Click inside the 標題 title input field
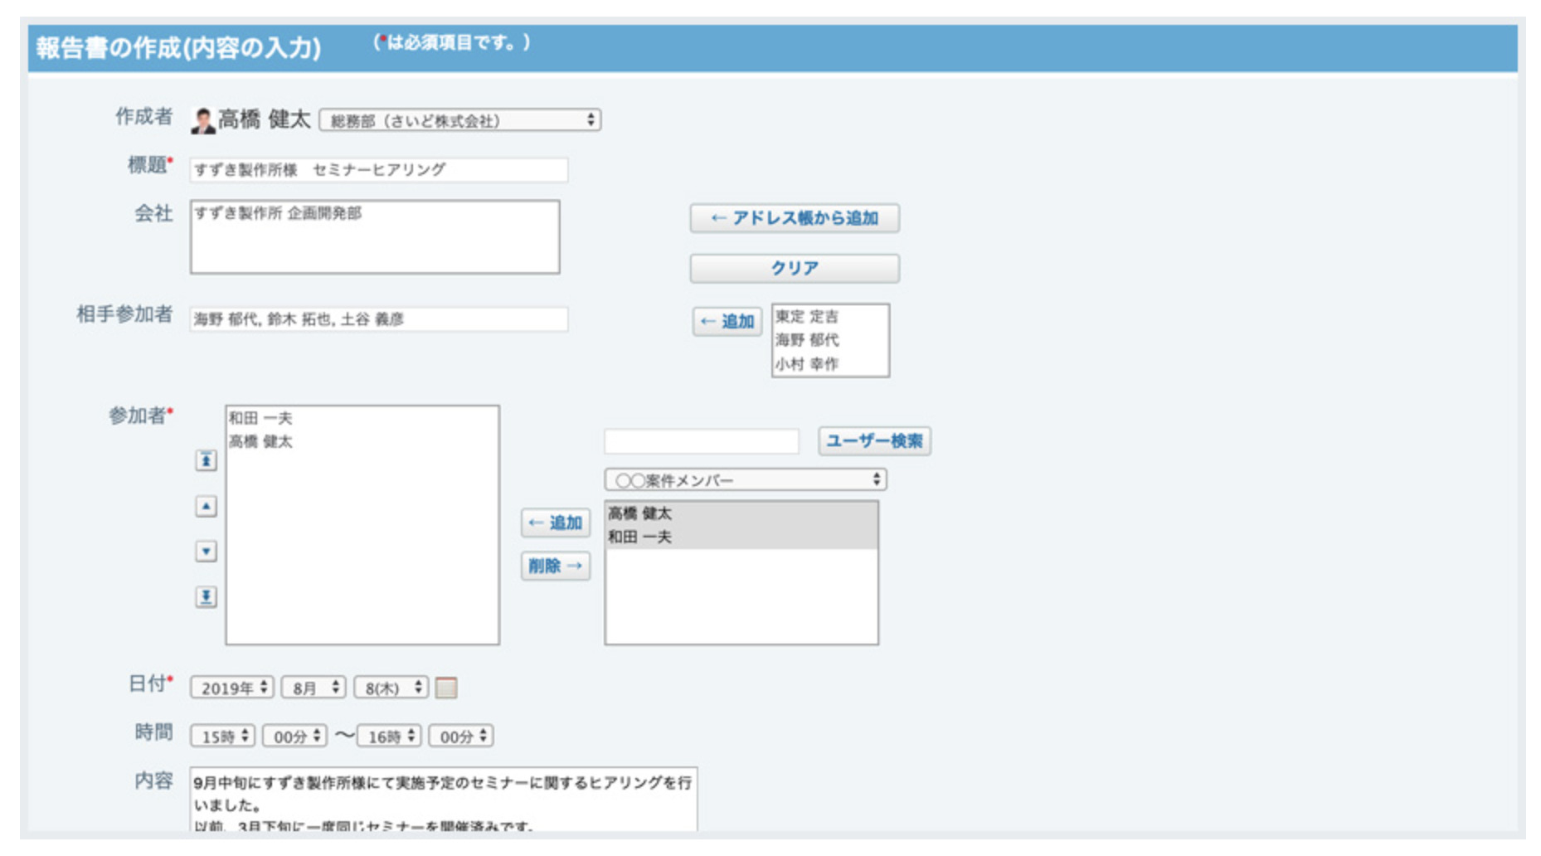The width and height of the screenshot is (1541, 856). pos(377,170)
